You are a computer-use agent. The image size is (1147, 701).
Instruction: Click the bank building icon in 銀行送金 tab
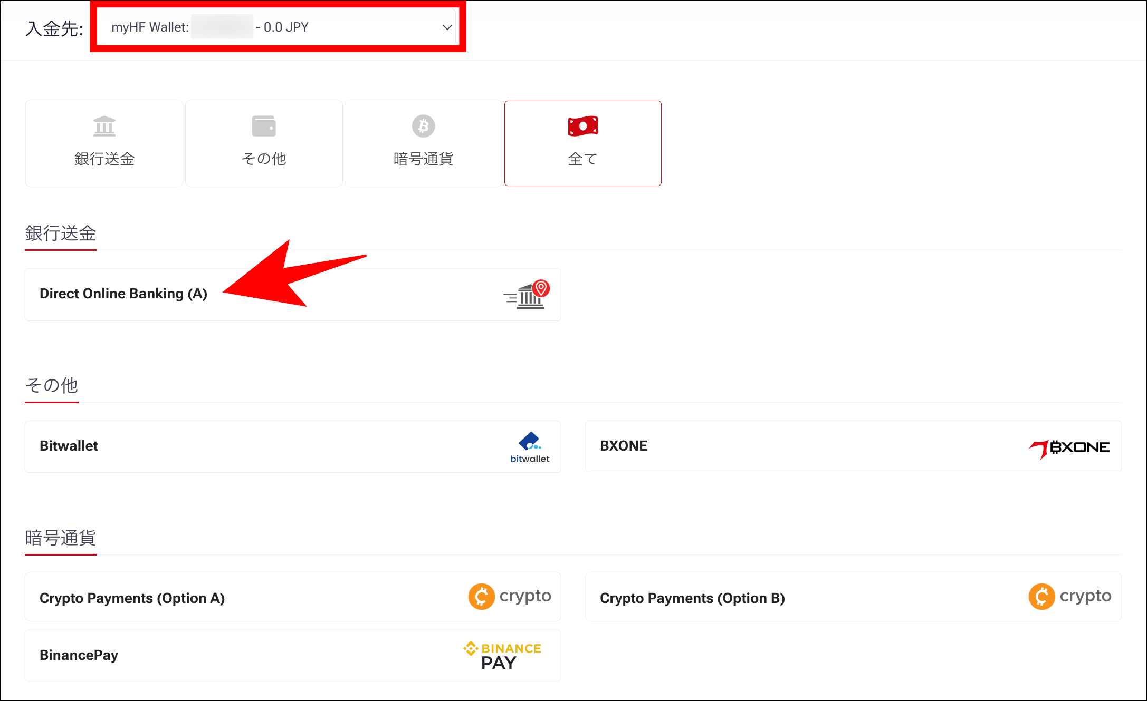[x=104, y=126]
